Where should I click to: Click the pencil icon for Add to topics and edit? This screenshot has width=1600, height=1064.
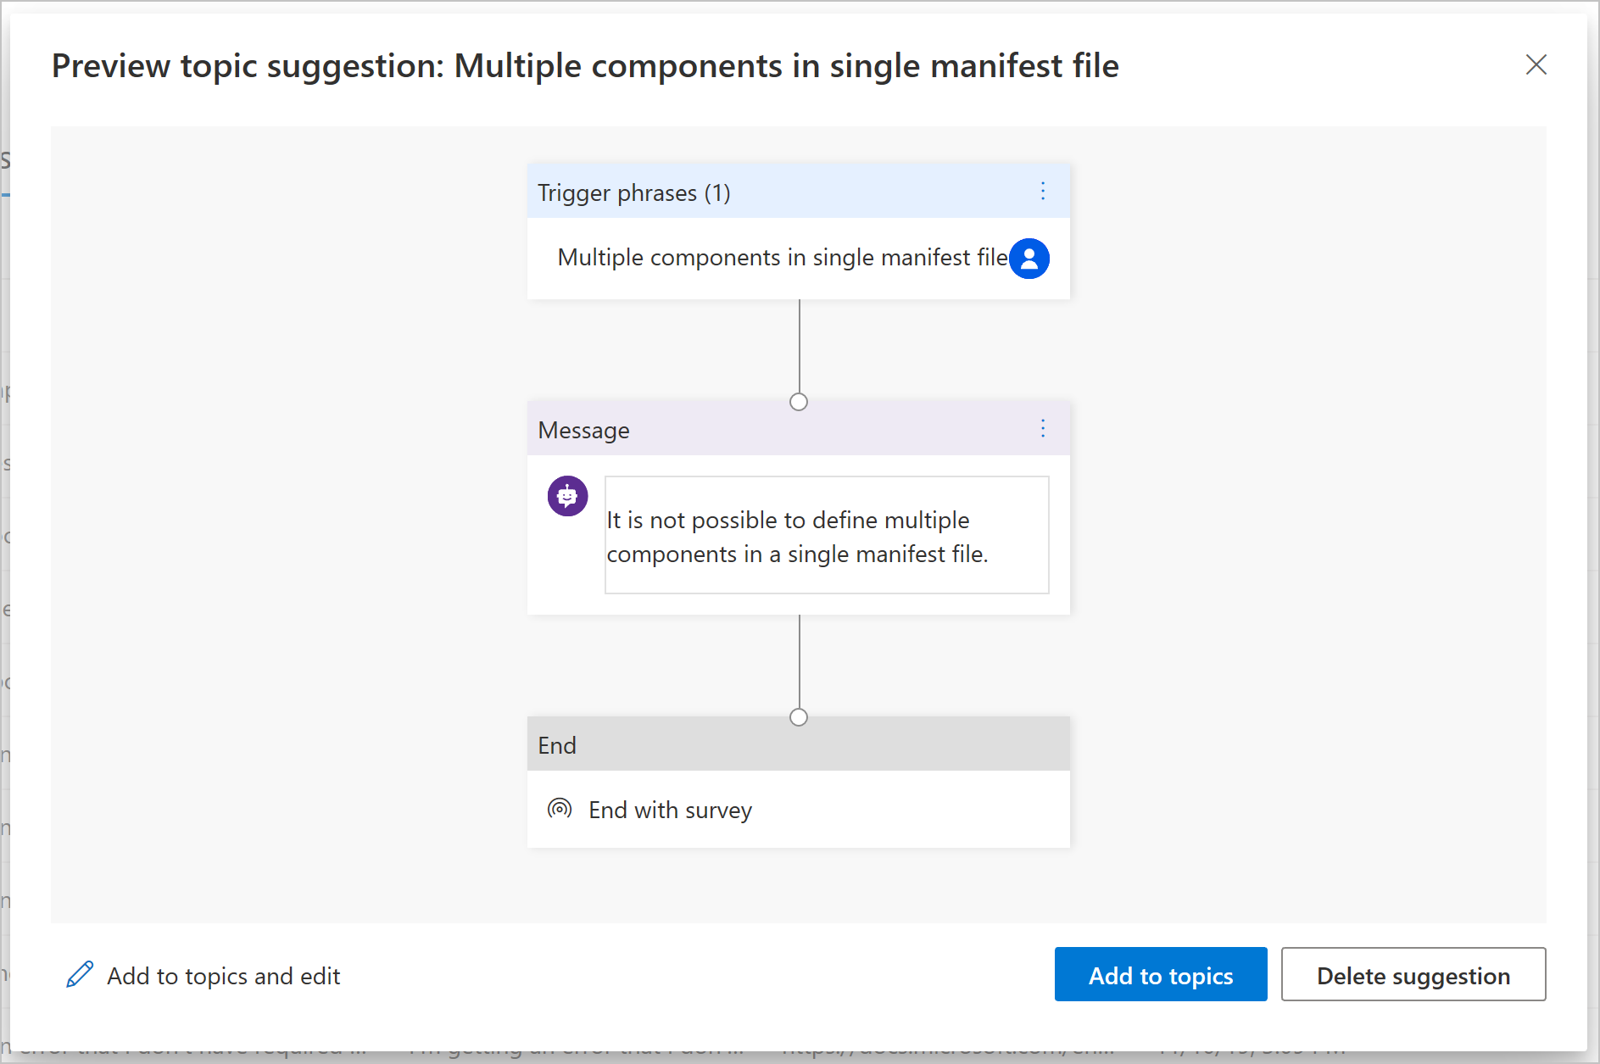(x=80, y=975)
